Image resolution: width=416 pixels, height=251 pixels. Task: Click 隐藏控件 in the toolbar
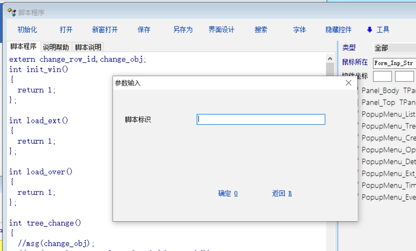pyautogui.click(x=338, y=30)
